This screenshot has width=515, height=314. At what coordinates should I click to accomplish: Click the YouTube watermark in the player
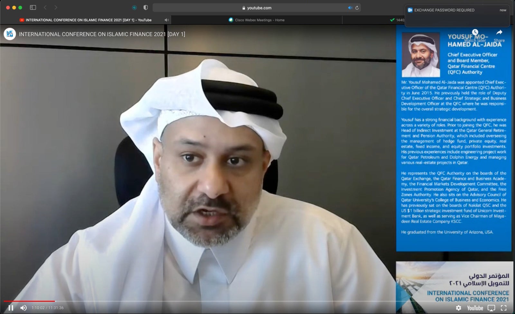tap(475, 308)
